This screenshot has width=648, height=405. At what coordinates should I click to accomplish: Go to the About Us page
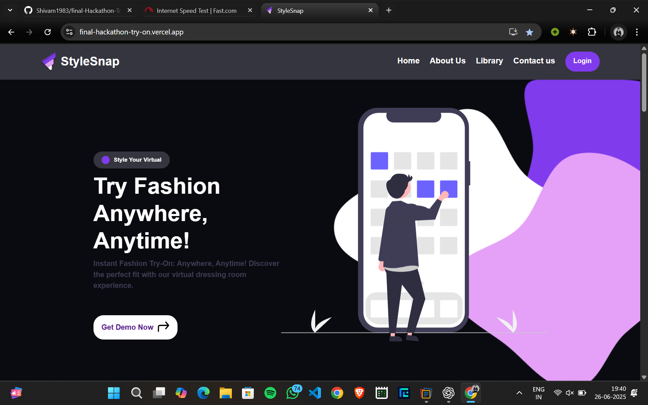click(x=448, y=61)
